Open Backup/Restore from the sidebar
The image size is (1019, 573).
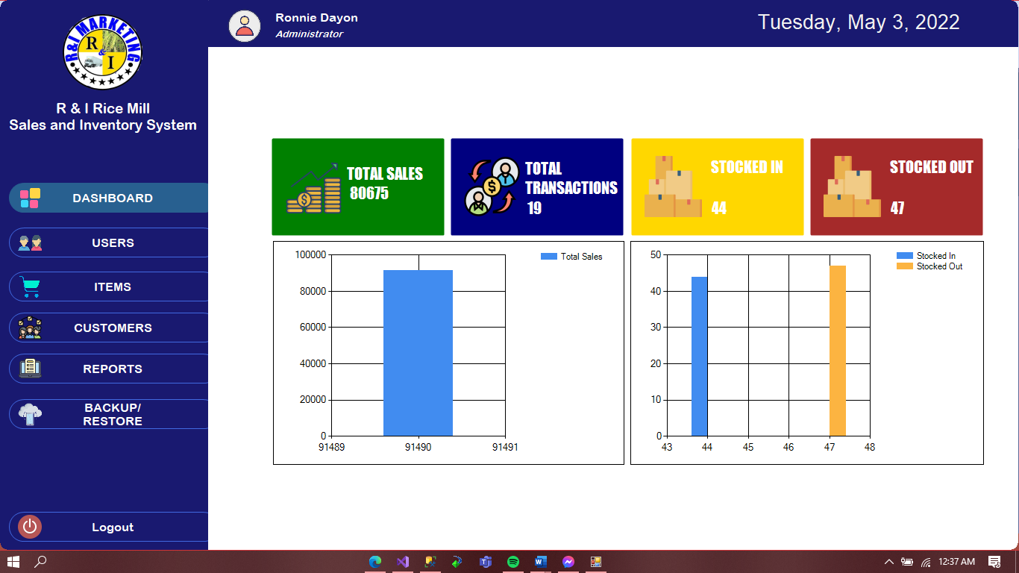click(x=108, y=414)
